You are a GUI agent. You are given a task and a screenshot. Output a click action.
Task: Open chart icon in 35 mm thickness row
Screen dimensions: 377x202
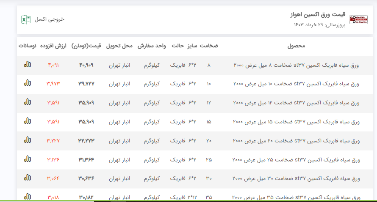28,197
